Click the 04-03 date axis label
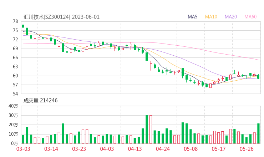 coord(107,149)
